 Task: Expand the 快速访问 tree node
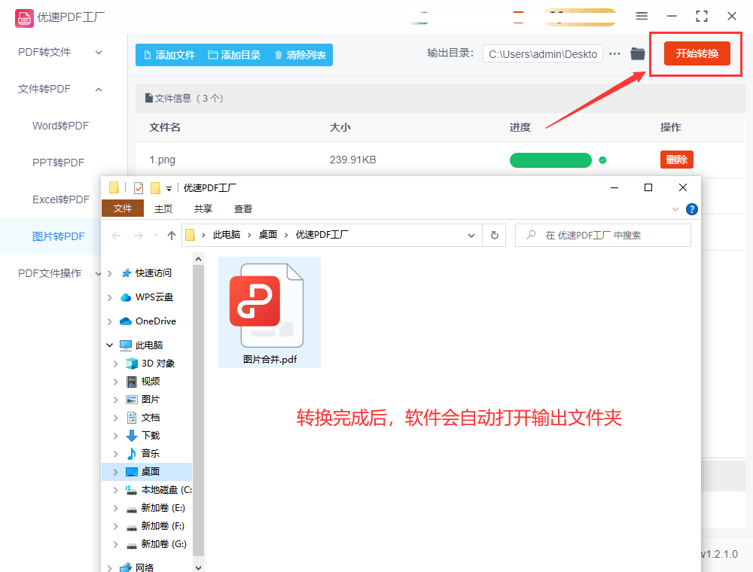(109, 273)
